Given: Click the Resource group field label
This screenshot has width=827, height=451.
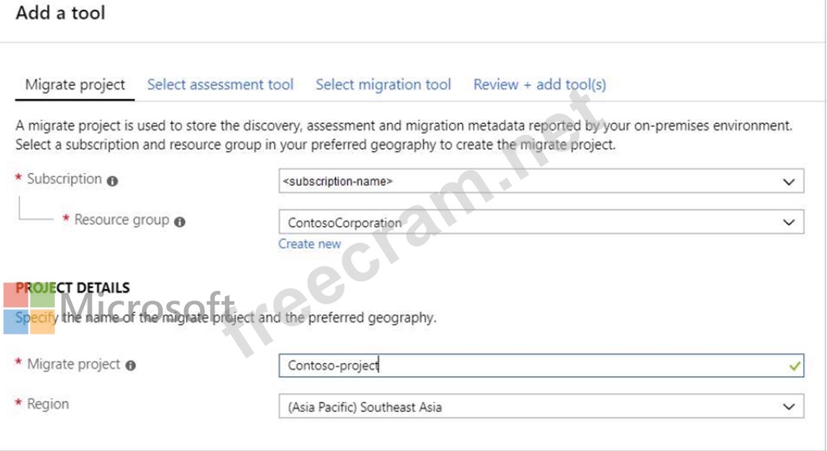Looking at the screenshot, I should [122, 220].
